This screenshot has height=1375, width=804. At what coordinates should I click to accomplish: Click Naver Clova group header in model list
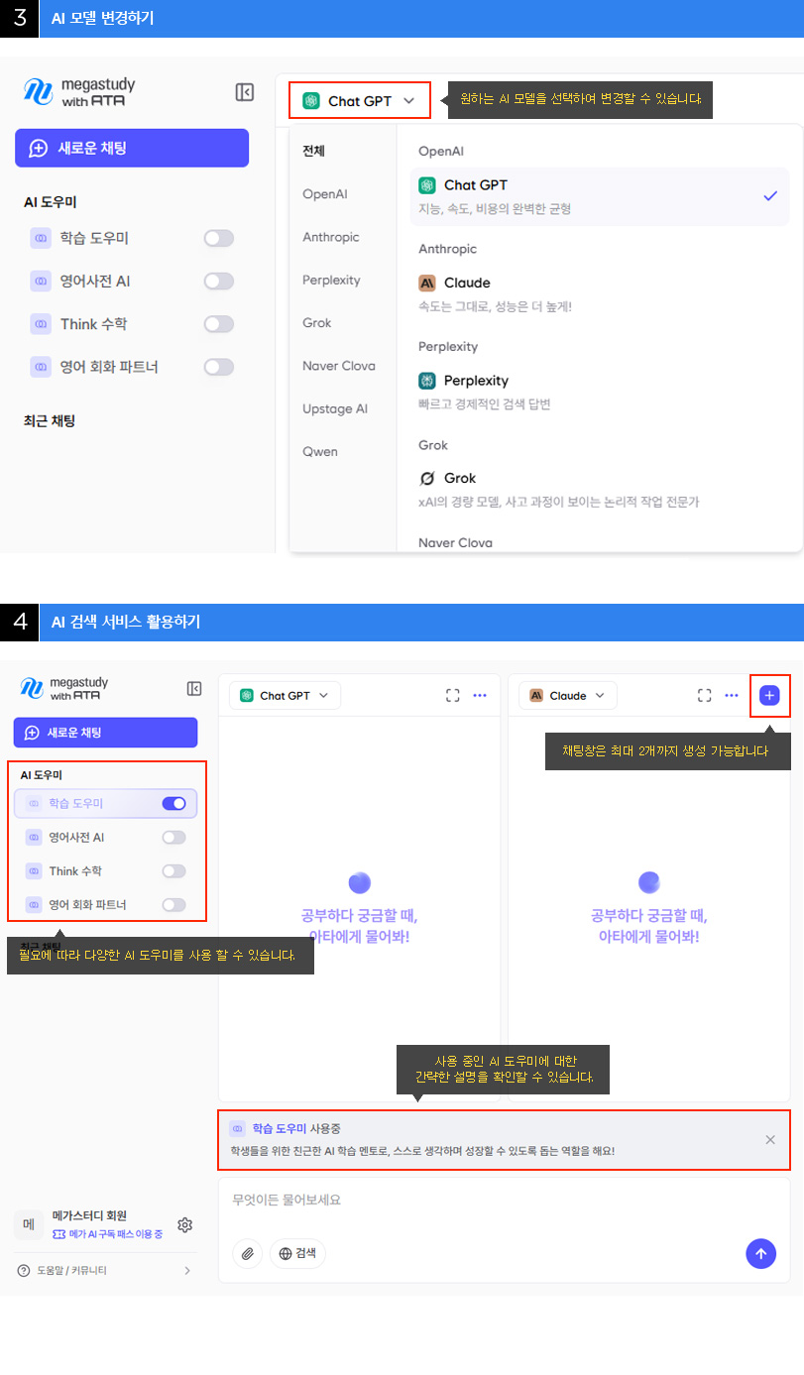[455, 543]
